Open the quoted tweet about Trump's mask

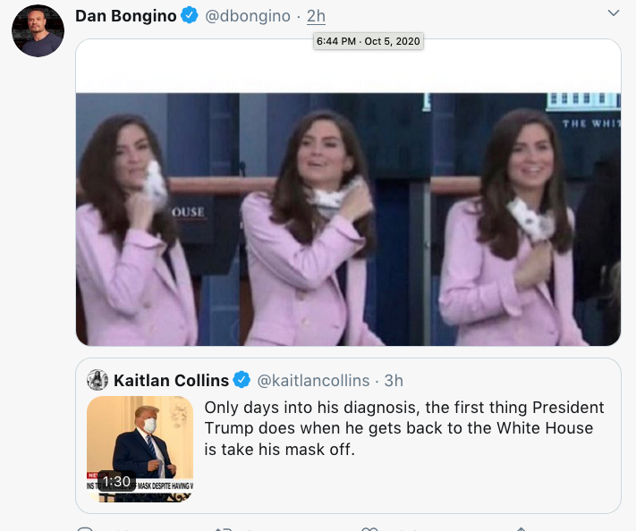(x=403, y=429)
